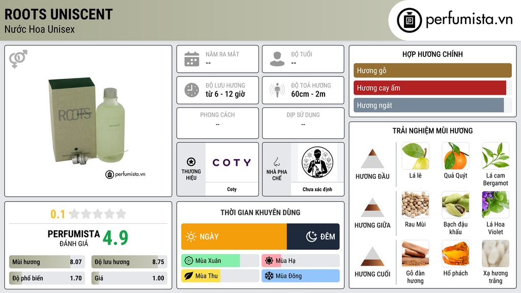Click the calendar icon beside Năm ra mắt
This screenshot has width=521, height=293.
[192, 59]
